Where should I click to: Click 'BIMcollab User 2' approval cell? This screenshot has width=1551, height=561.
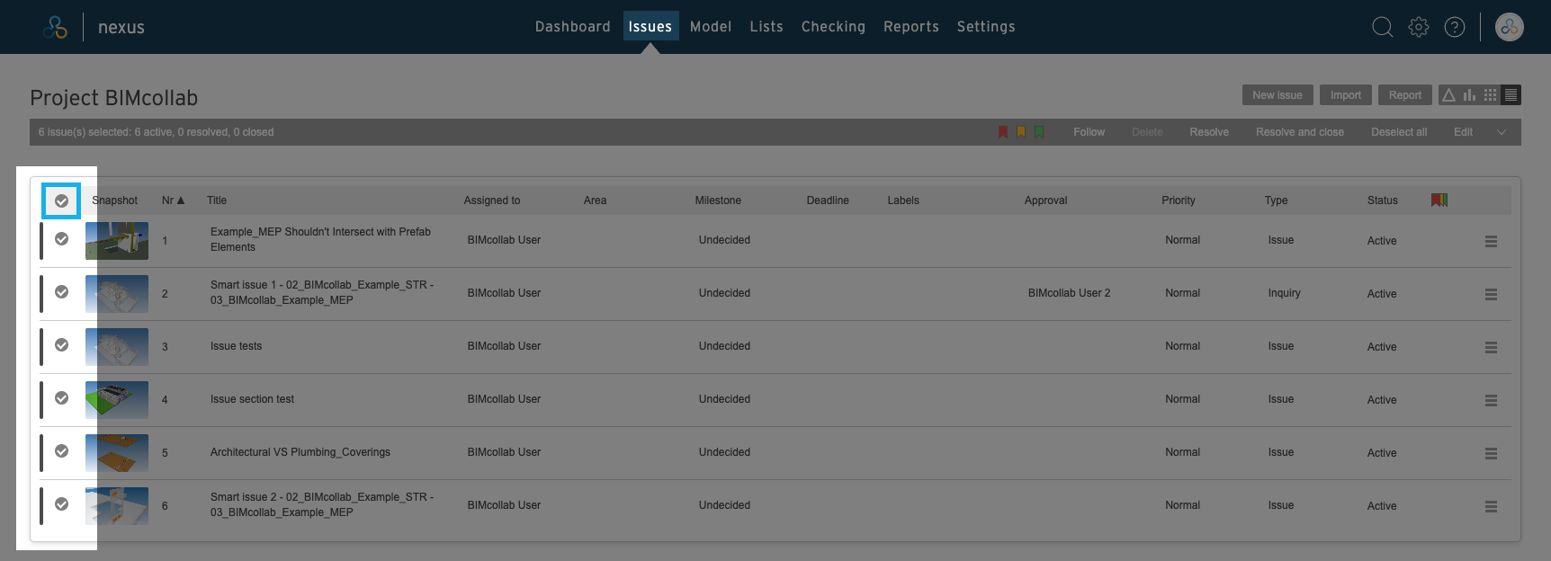(x=1070, y=293)
